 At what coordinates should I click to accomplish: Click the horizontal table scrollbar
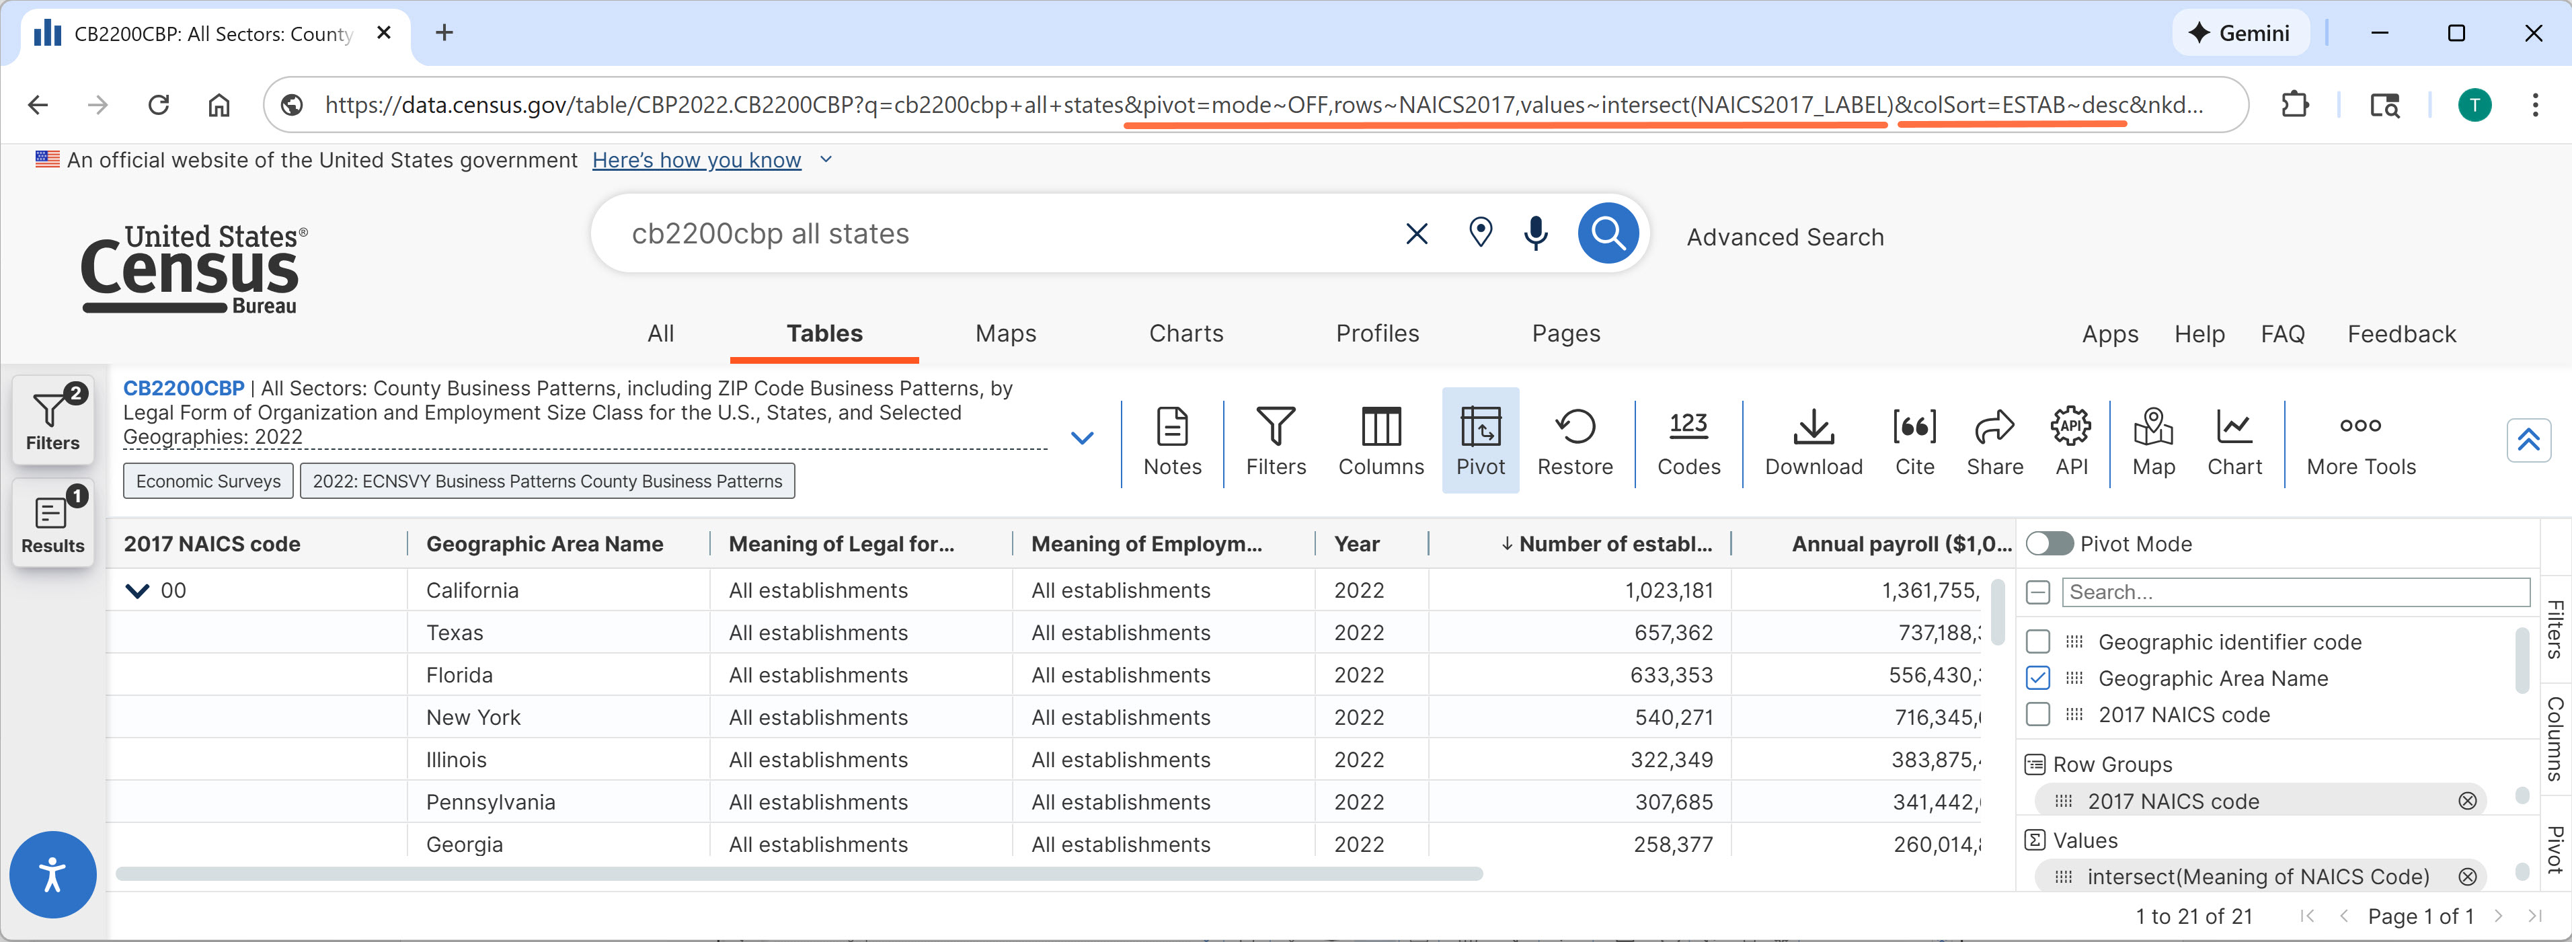pos(799,874)
